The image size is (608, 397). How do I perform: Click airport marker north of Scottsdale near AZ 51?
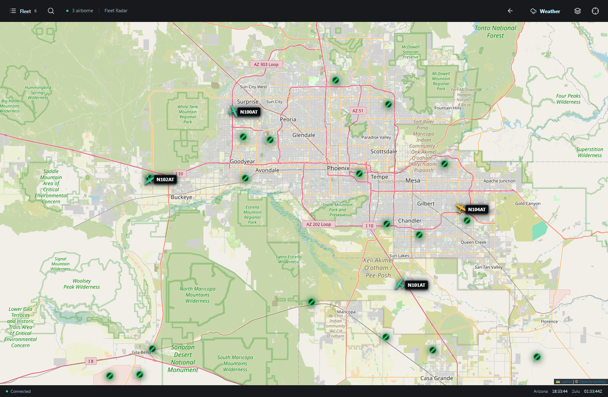click(x=388, y=104)
